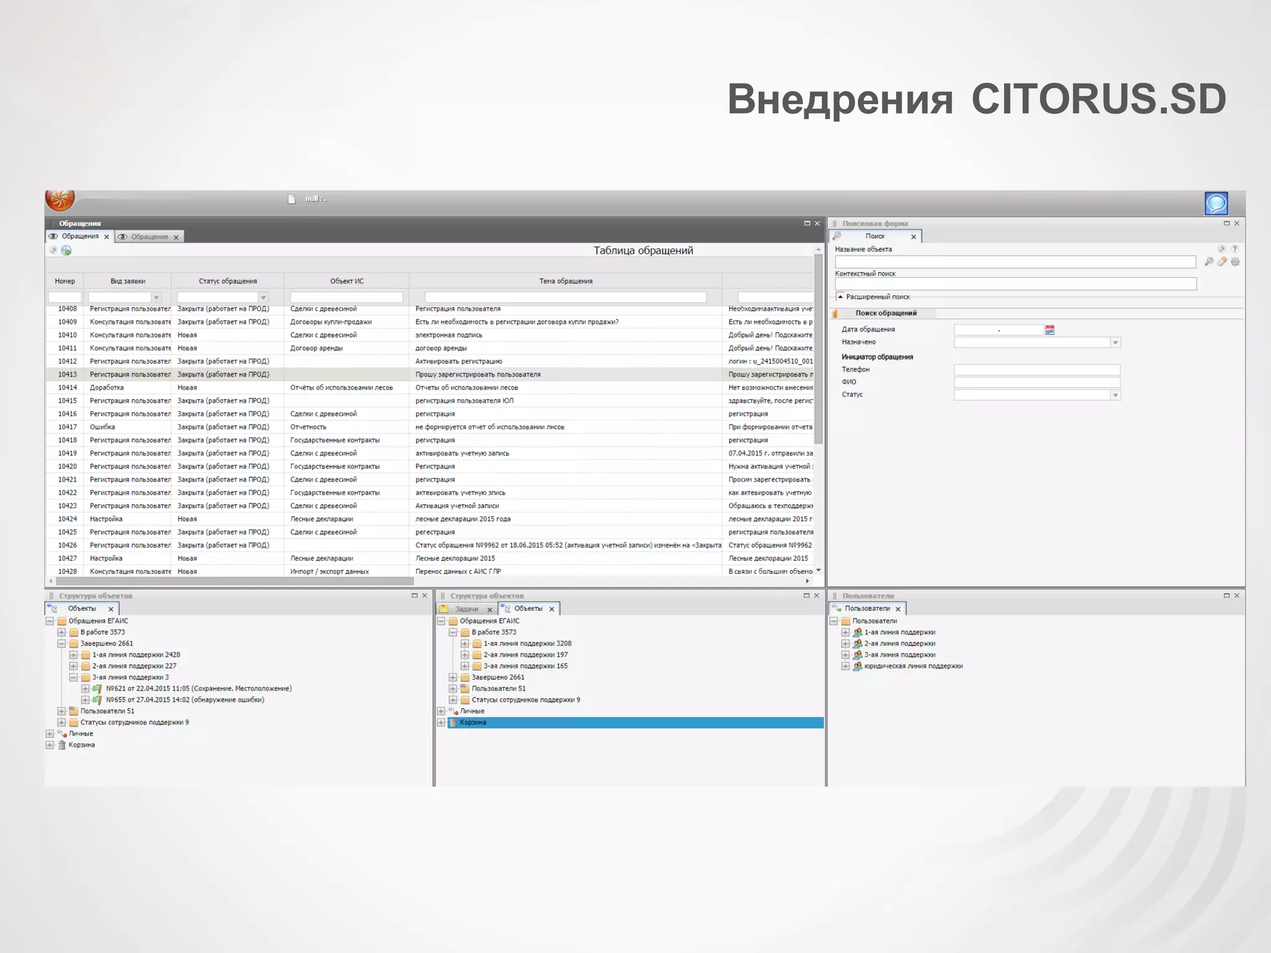
Task: Click the eraser icon in Обращения table toolbar
Action: click(x=53, y=251)
